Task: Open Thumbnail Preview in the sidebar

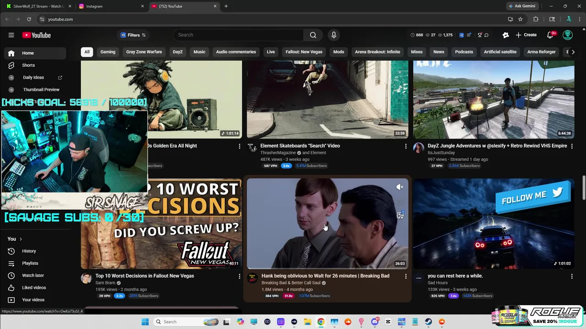Action: pos(35,90)
